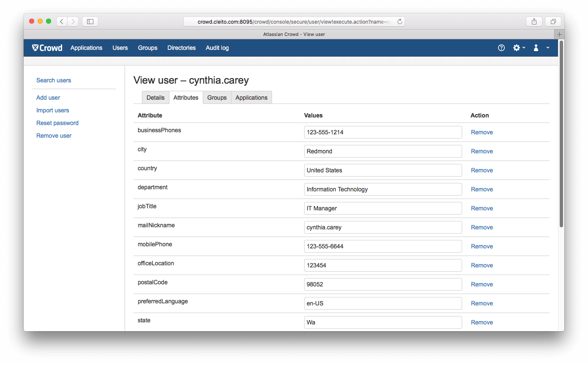Viewport: 588px width, 365px height.
Task: Open the help question mark icon
Action: [501, 48]
